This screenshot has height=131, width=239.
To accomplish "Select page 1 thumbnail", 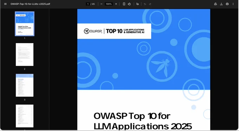I will tap(25, 24).
